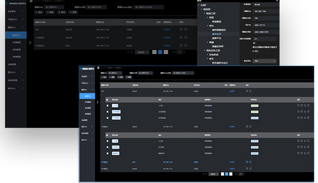Click the IP field showing 192.168.1.104 in the dialog
318x183 pixels.
[x=265, y=11]
